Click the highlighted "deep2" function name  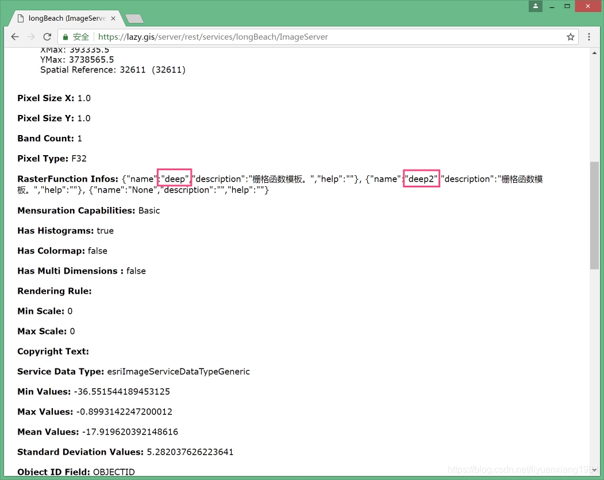click(421, 179)
